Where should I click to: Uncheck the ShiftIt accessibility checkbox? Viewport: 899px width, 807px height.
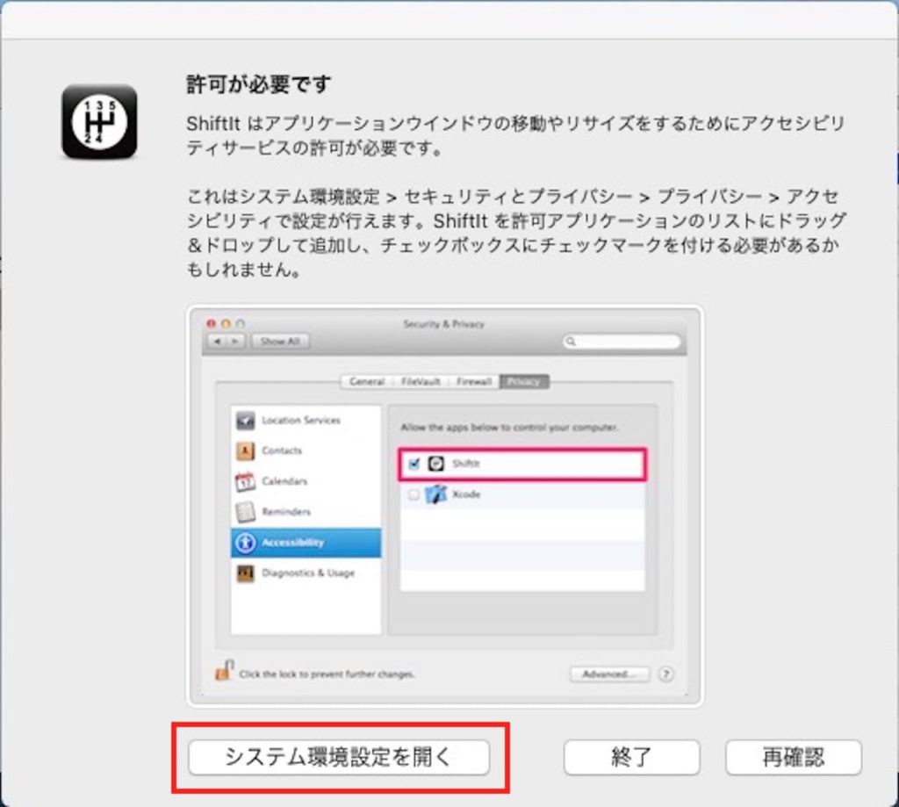414,464
